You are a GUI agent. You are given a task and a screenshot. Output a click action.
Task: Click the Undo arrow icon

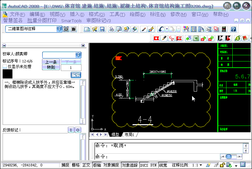(161, 29)
